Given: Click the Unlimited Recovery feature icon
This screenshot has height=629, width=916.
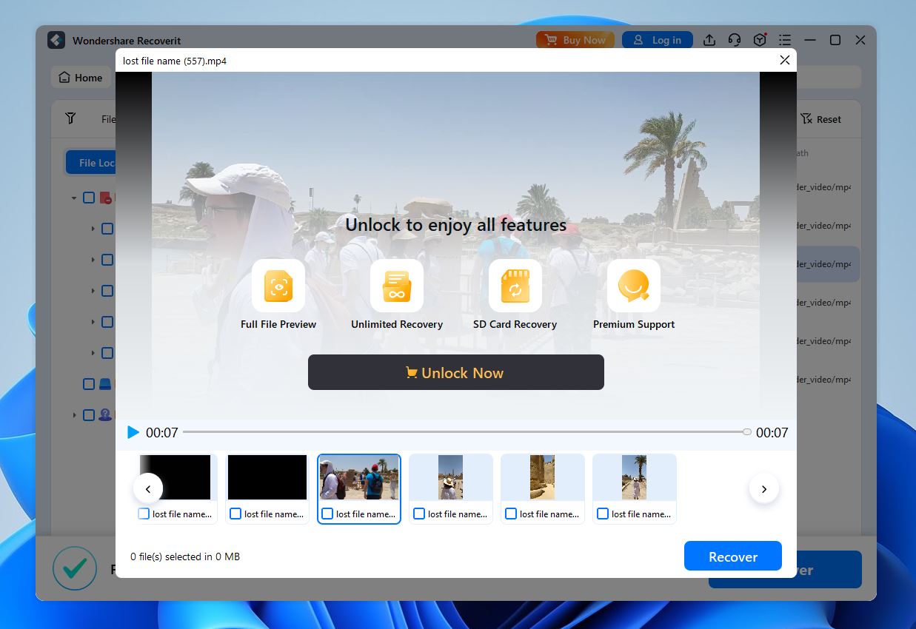Looking at the screenshot, I should (x=397, y=286).
